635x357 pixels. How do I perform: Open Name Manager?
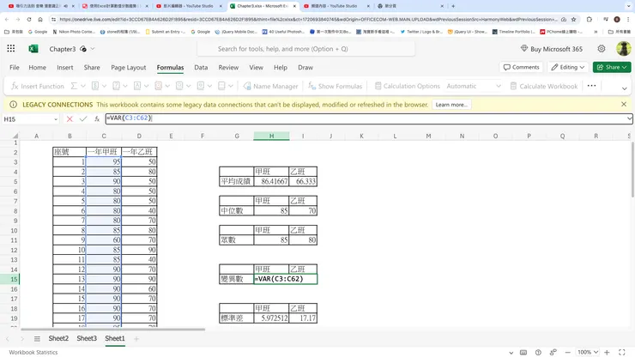point(271,86)
